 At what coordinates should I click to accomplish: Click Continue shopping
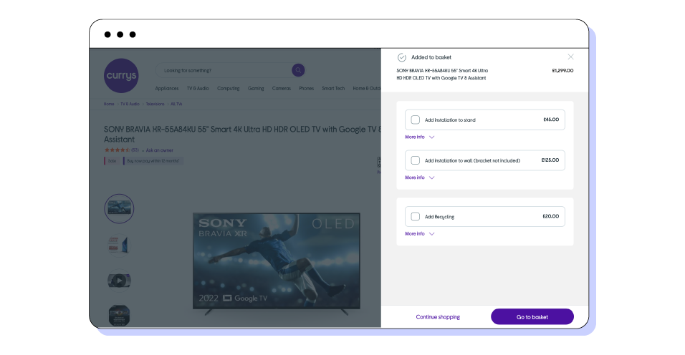[438, 316]
